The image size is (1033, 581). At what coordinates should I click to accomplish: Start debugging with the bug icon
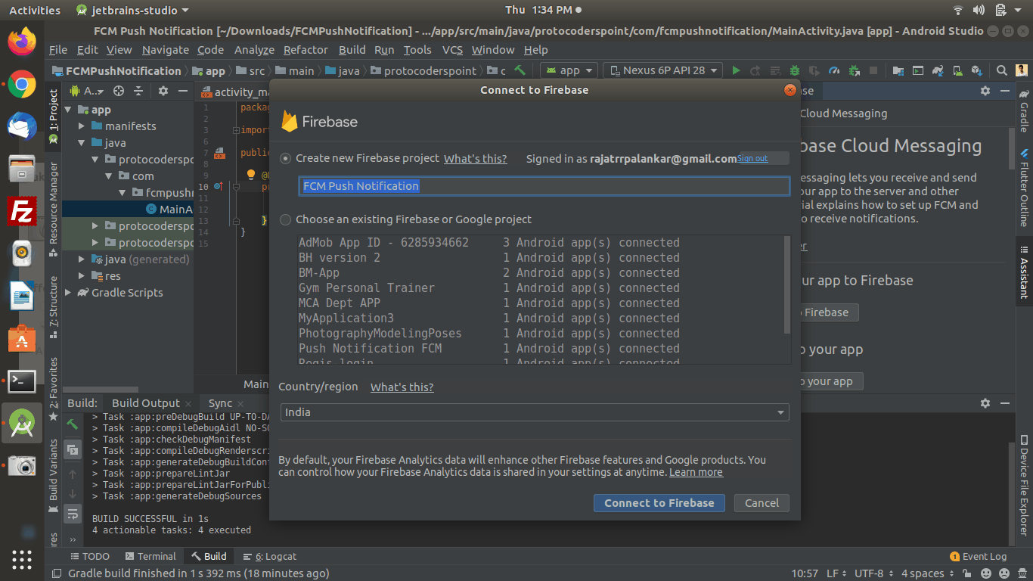coord(795,70)
